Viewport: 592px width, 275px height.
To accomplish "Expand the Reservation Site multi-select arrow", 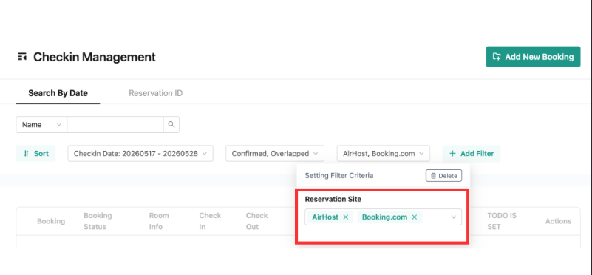I will 454,217.
